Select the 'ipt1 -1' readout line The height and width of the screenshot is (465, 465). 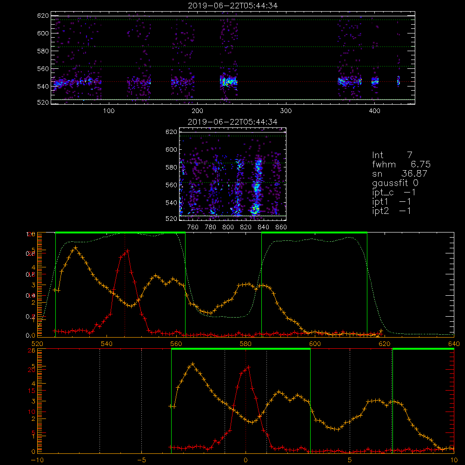point(392,202)
